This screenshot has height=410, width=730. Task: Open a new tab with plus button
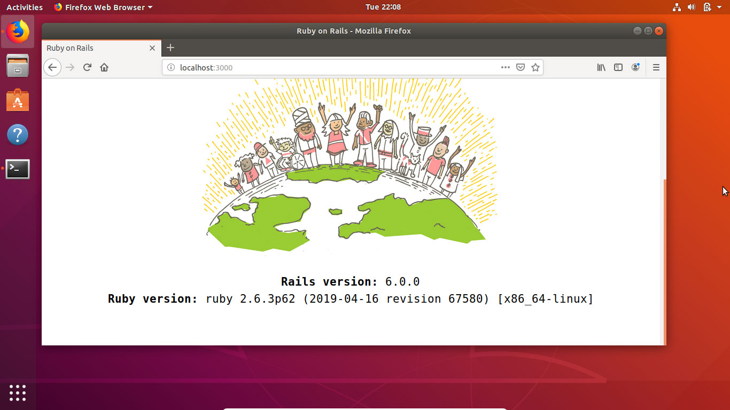click(x=170, y=48)
